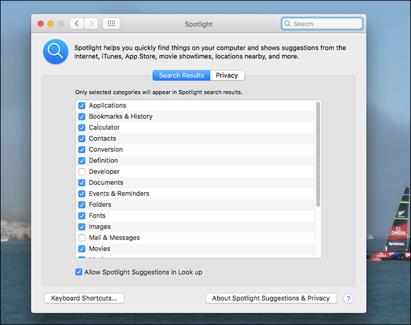The width and height of the screenshot is (411, 325).
Task: Switch to the Search Results tab
Action: point(181,75)
